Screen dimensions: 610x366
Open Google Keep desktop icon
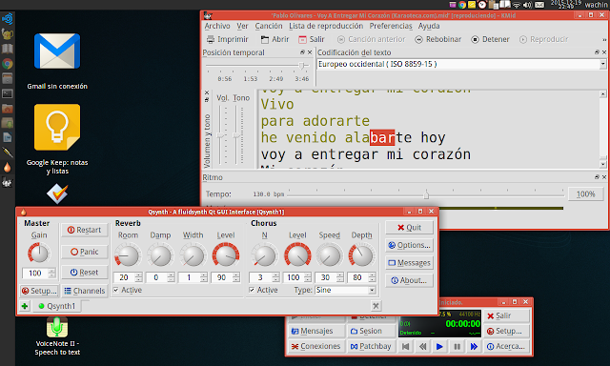(57, 139)
